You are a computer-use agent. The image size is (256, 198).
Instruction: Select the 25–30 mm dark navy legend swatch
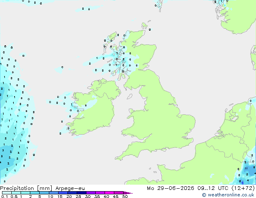82,193
